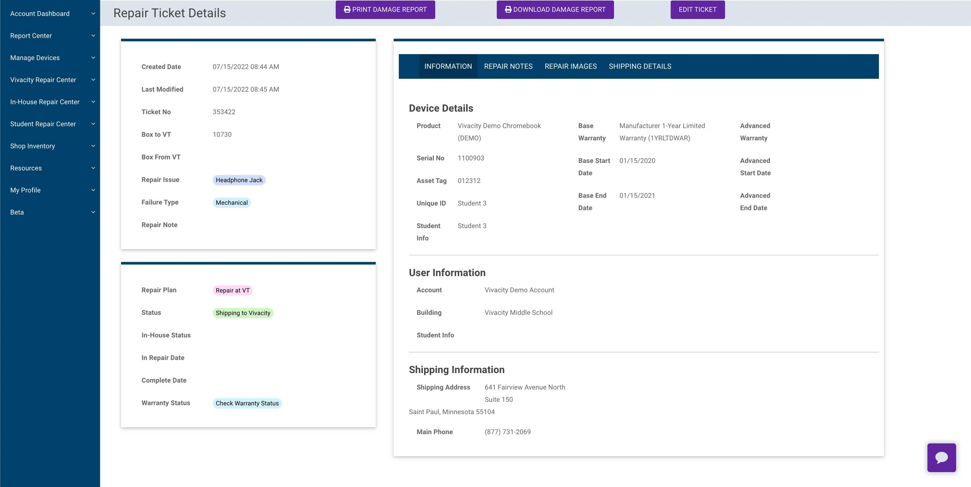Image resolution: width=971 pixels, height=487 pixels.
Task: Click the User Information heading
Action: 447,273
